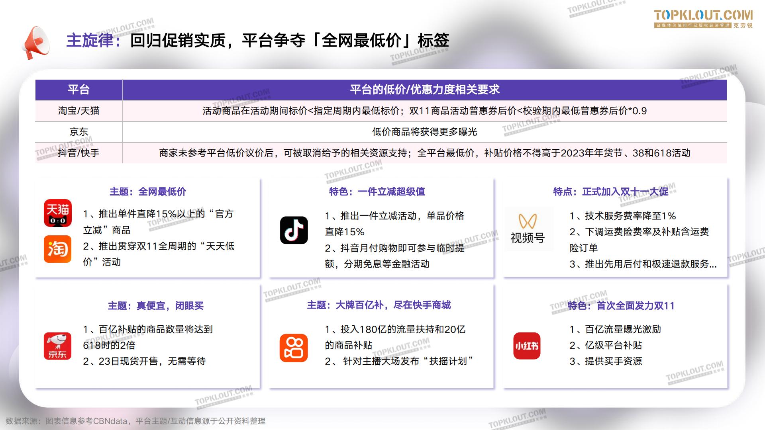The width and height of the screenshot is (765, 430).
Task: Click the orange Kuaishou camera logo icon
Action: pyautogui.click(x=294, y=348)
